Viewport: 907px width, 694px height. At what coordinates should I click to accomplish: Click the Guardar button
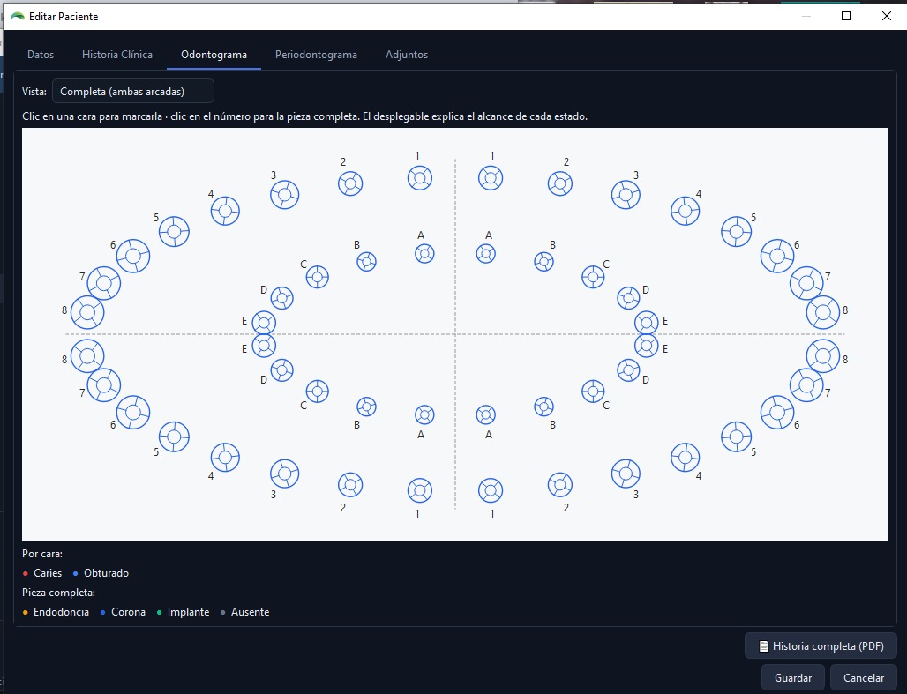pyautogui.click(x=793, y=678)
